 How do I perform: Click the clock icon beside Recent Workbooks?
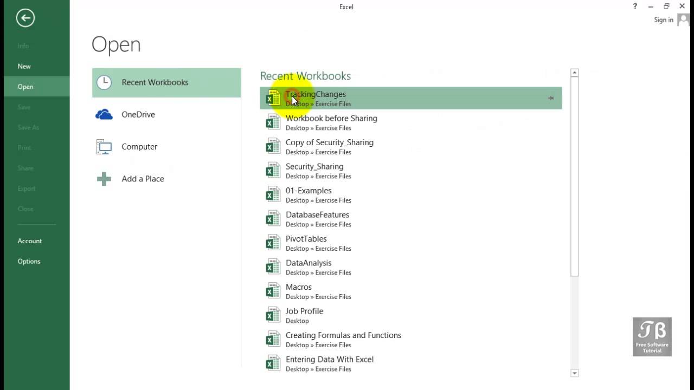pos(104,82)
